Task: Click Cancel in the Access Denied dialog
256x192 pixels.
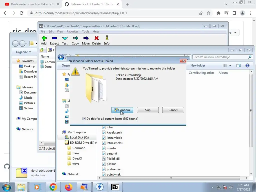Action: [x=173, y=110]
